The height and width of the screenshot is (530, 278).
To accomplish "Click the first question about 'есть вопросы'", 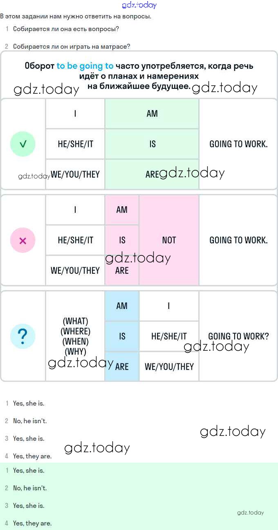I will click(66, 29).
